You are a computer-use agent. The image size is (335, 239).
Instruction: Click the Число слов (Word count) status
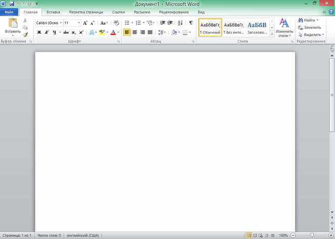(x=49, y=235)
